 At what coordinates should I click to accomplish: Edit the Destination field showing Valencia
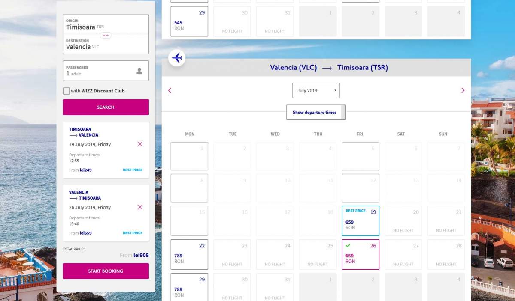tap(106, 45)
